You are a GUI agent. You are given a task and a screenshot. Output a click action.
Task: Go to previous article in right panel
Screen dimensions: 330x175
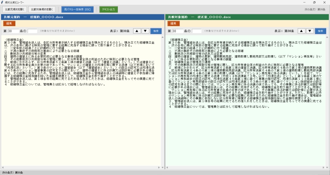point(301,31)
